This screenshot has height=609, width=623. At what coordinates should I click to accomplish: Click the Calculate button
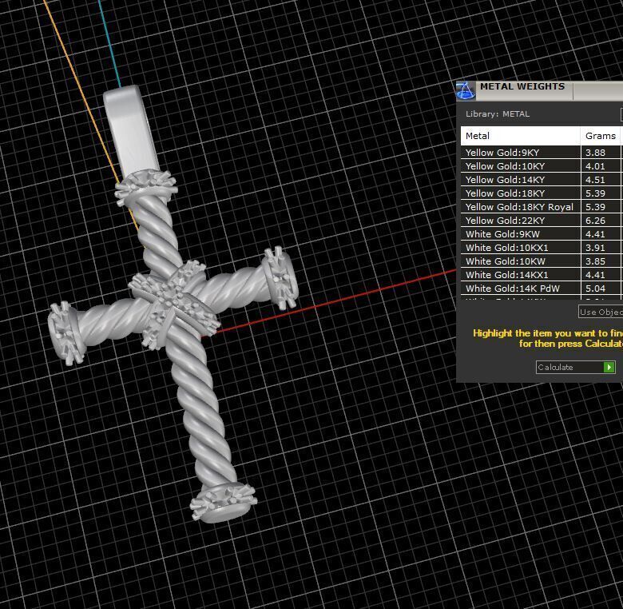(x=575, y=367)
